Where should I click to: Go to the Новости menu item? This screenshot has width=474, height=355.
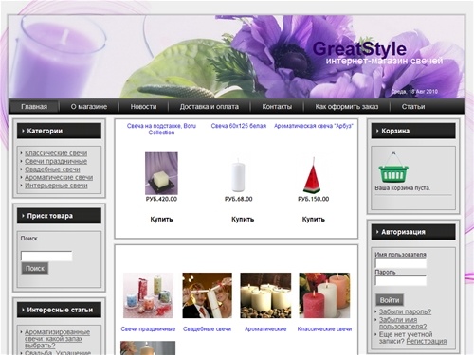pyautogui.click(x=143, y=107)
